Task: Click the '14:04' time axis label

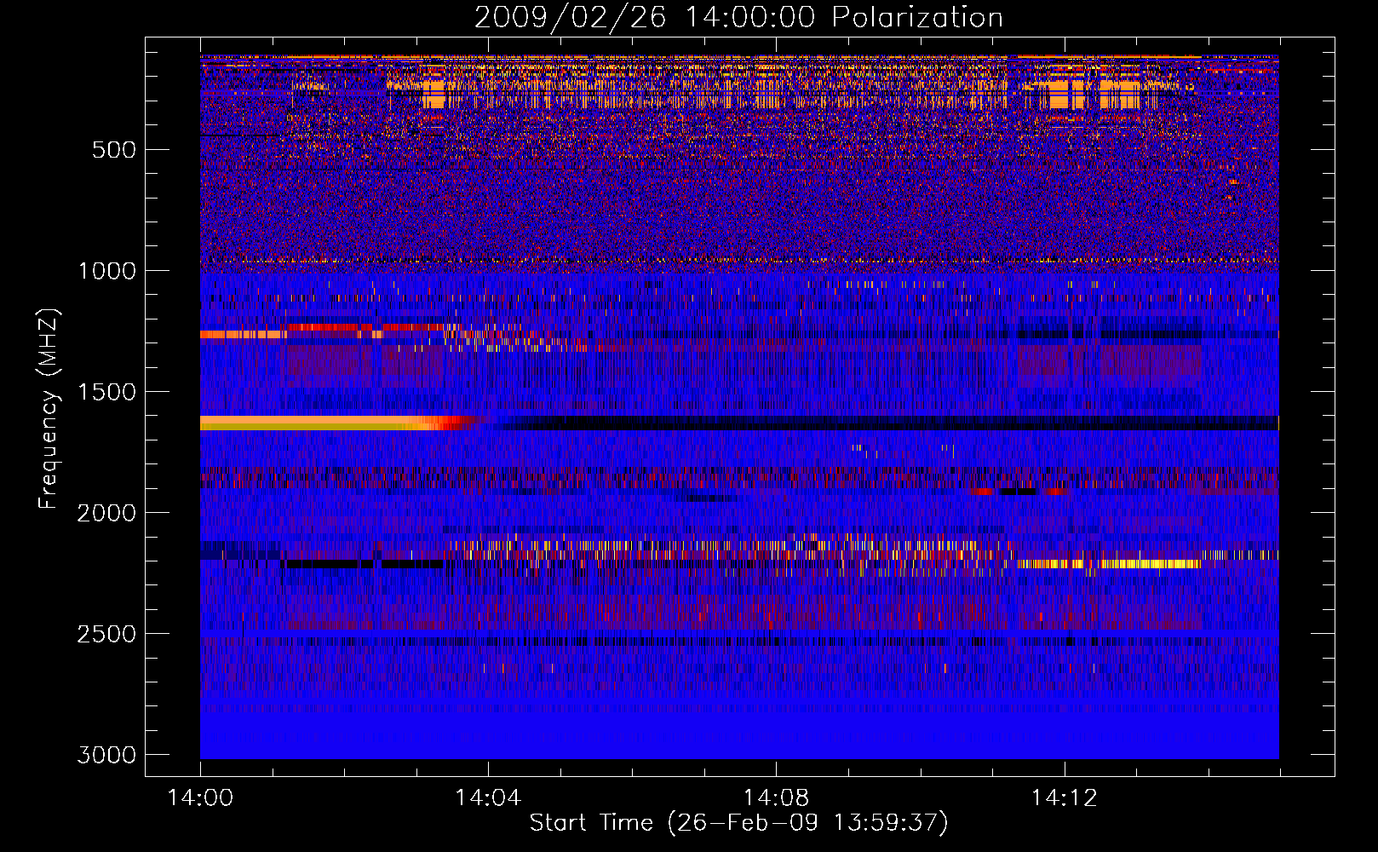Action: coord(488,798)
